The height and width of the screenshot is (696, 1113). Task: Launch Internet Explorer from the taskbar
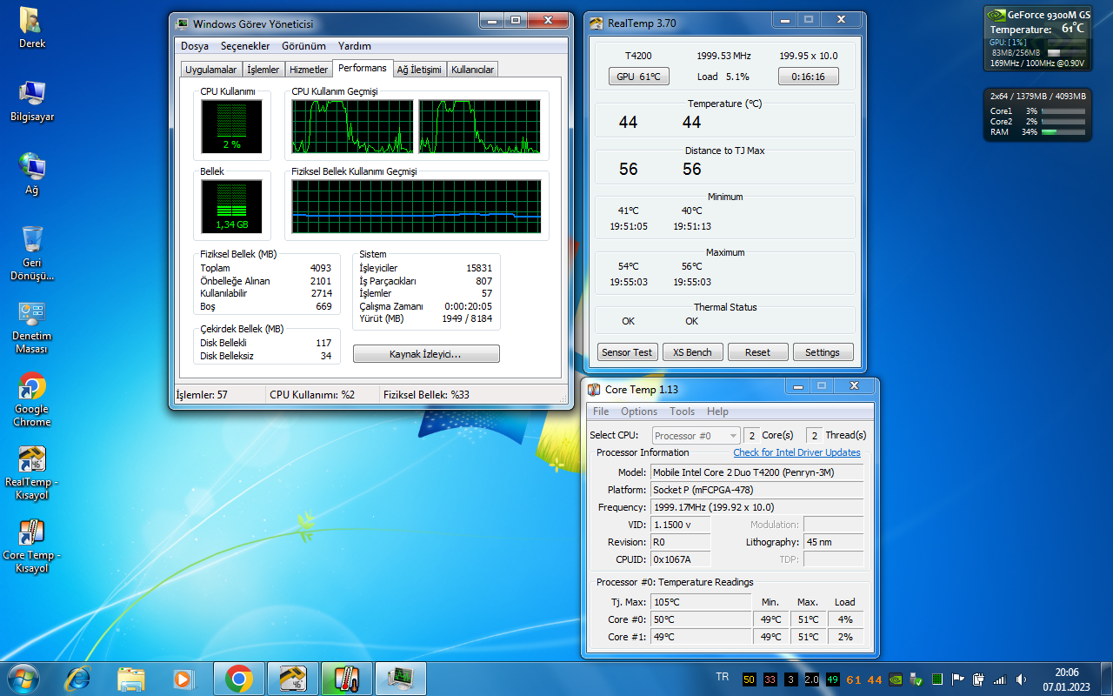(x=78, y=679)
